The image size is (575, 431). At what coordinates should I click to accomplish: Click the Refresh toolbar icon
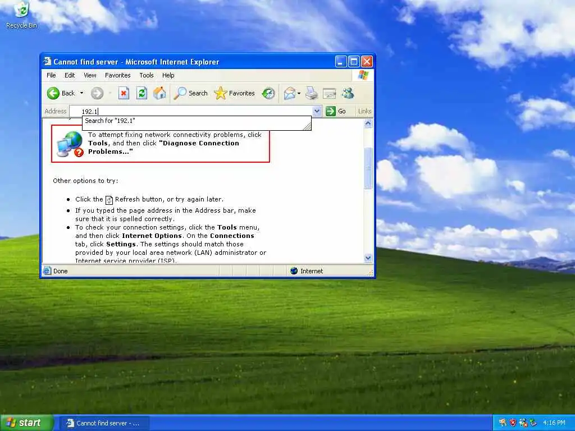point(142,93)
